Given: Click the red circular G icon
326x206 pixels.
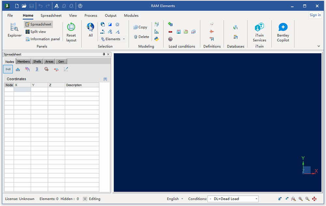Looking at the screenshot, I should click(170, 39).
